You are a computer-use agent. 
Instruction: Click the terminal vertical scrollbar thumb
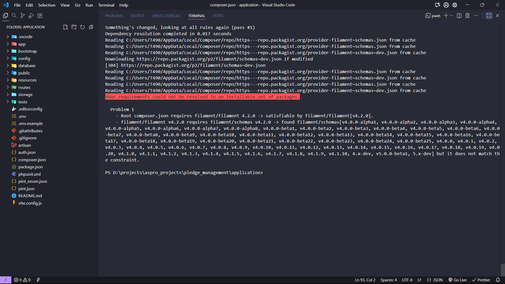click(x=503, y=270)
